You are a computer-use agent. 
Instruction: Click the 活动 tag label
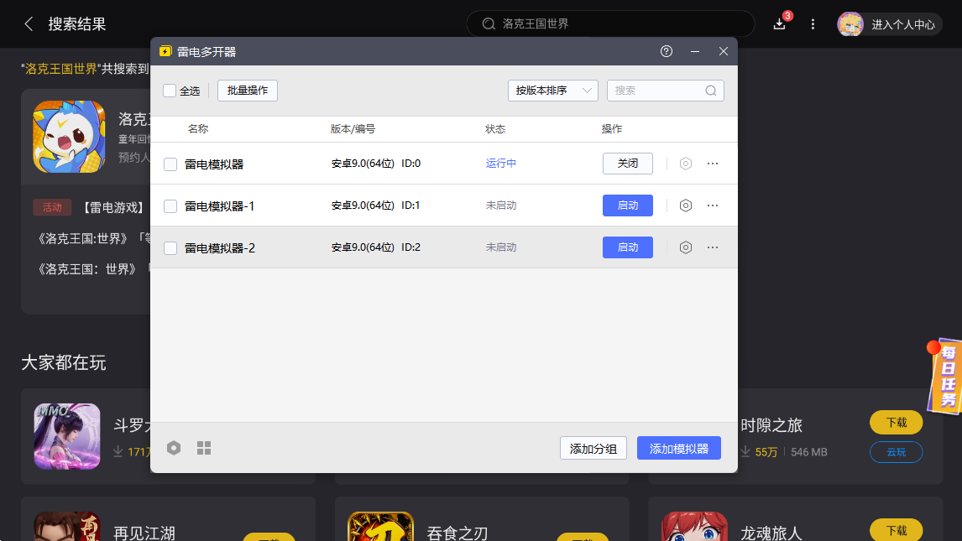pyautogui.click(x=52, y=207)
